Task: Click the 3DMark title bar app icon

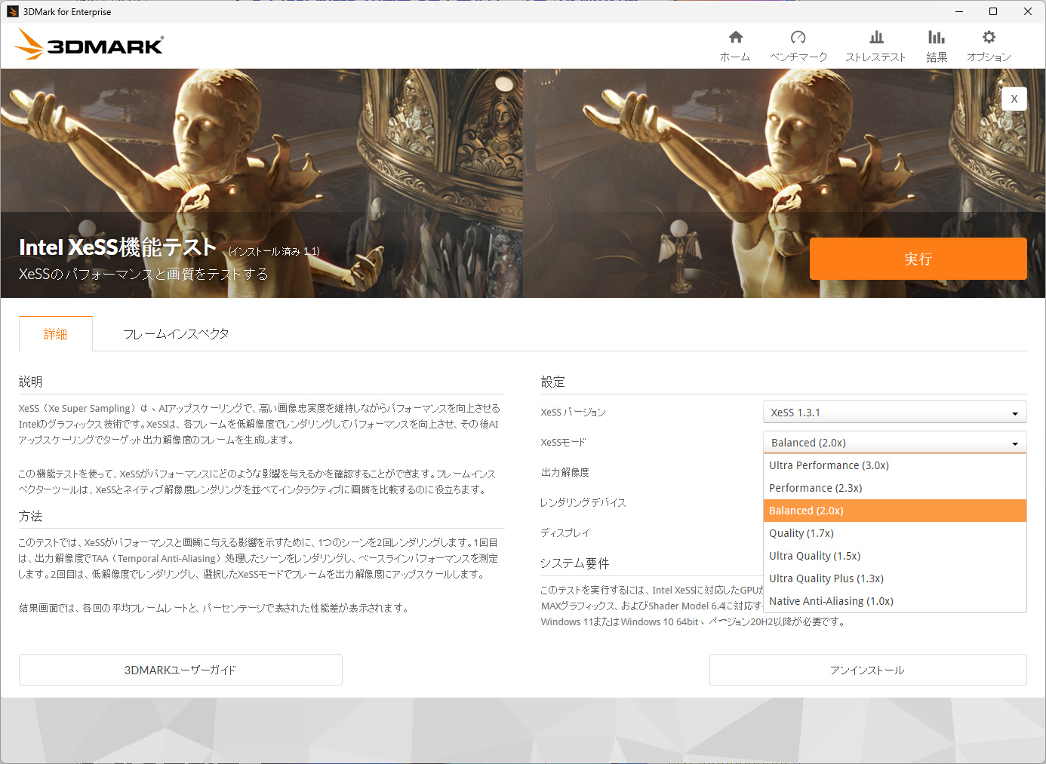Action: coord(12,11)
